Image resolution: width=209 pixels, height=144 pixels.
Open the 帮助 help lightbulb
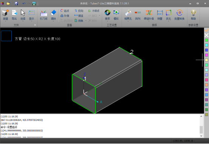pos(193,15)
